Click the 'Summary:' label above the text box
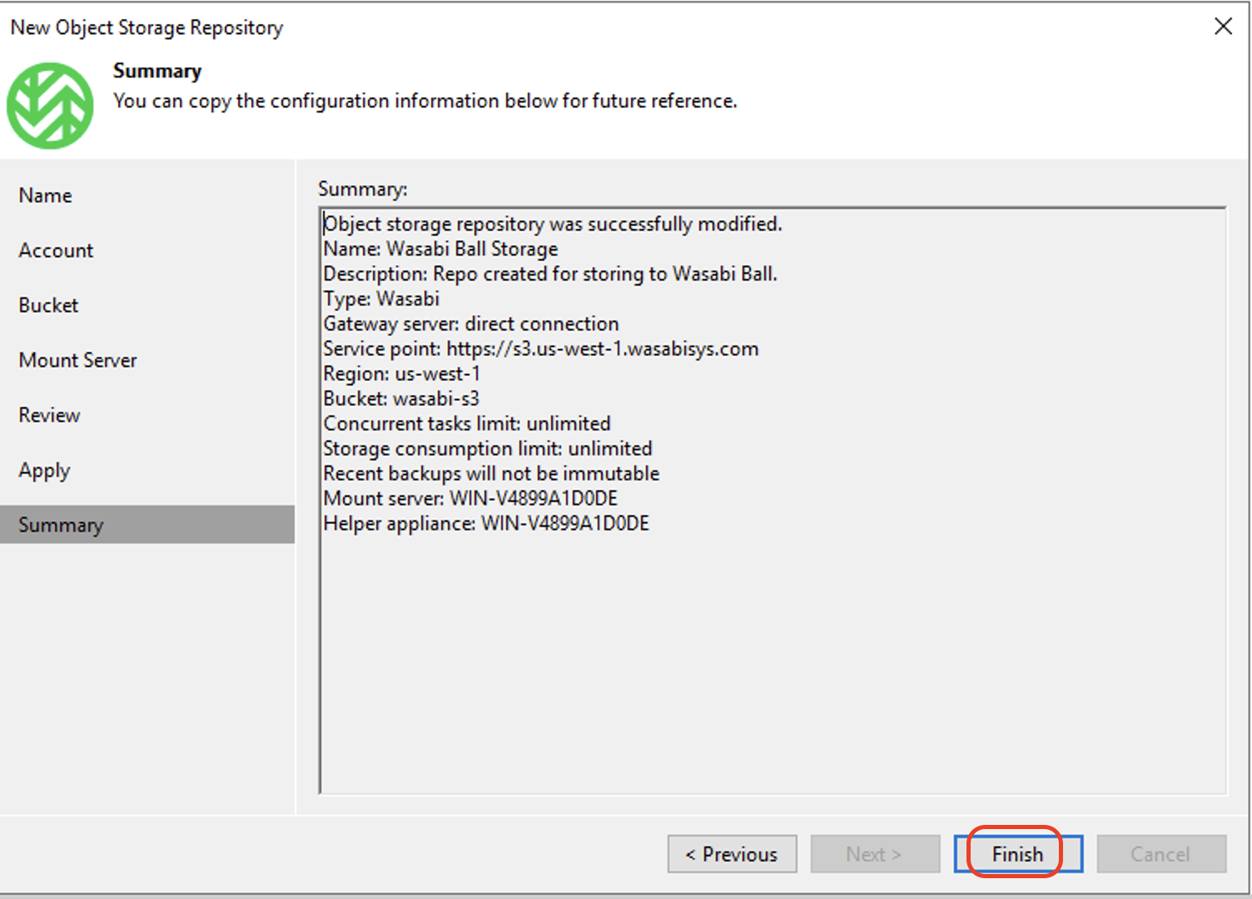This screenshot has height=899, width=1252. (x=363, y=189)
